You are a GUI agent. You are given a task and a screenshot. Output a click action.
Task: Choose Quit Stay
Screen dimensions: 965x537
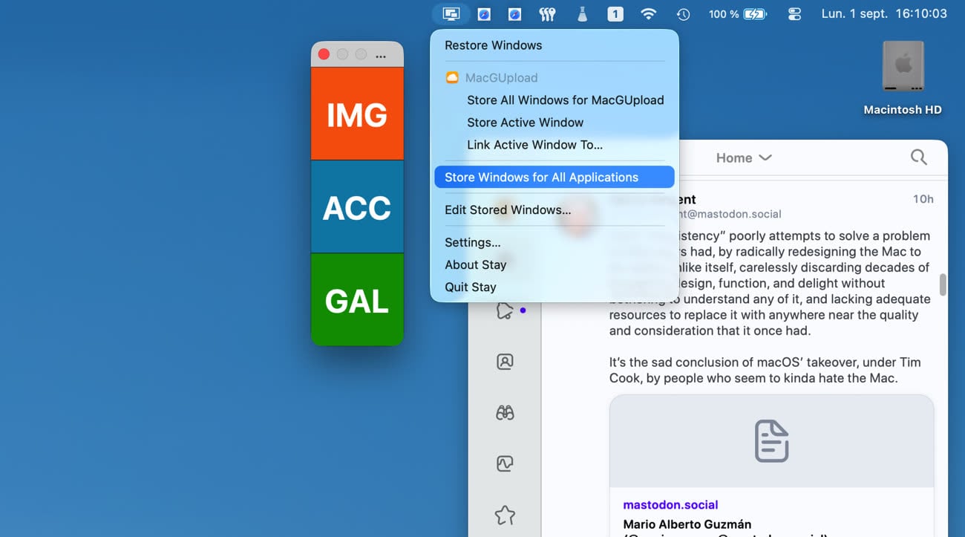(x=555, y=287)
